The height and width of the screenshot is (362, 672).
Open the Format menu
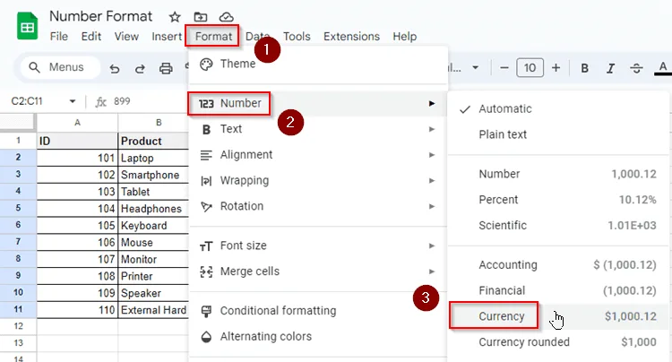pyautogui.click(x=213, y=37)
